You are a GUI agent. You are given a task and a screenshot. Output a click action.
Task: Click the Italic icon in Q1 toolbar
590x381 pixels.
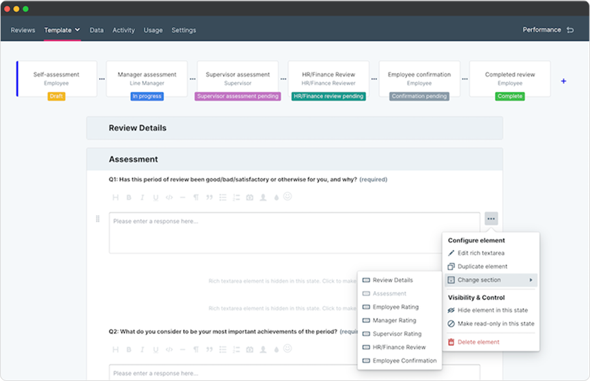[x=142, y=197]
